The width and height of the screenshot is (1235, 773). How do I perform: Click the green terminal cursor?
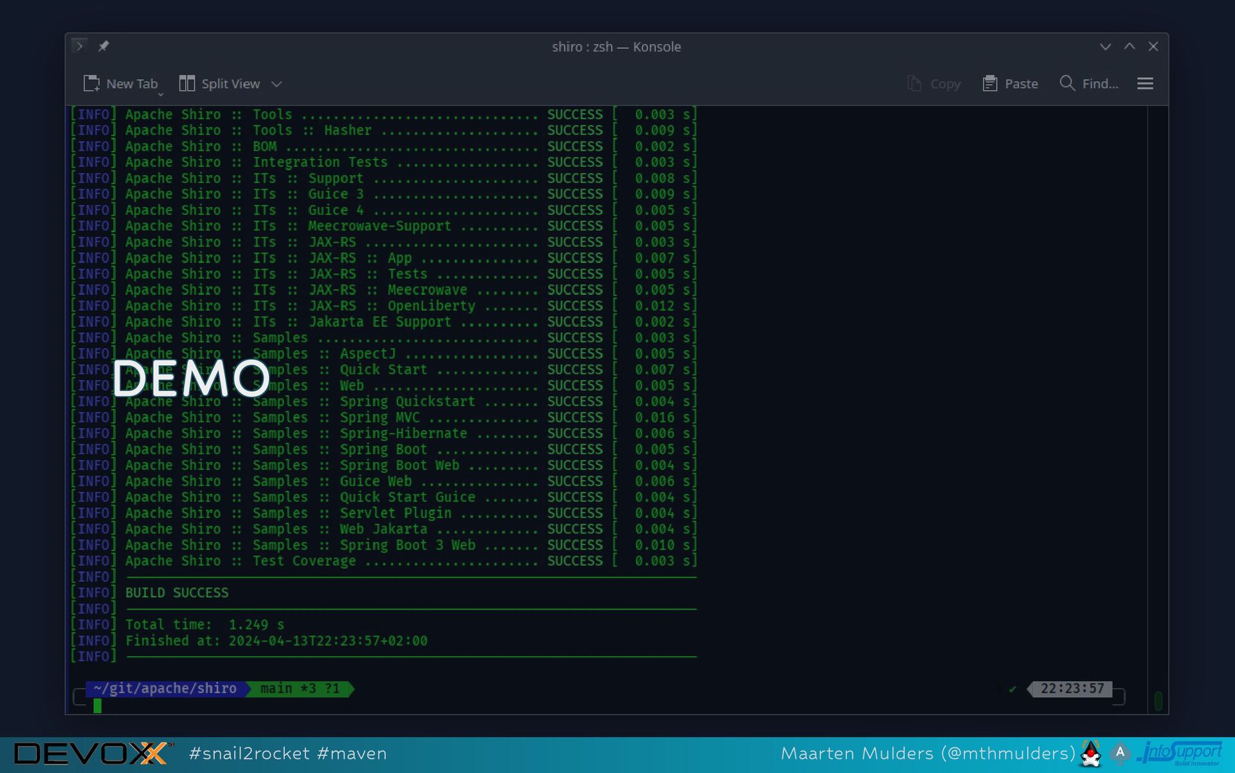coord(97,705)
